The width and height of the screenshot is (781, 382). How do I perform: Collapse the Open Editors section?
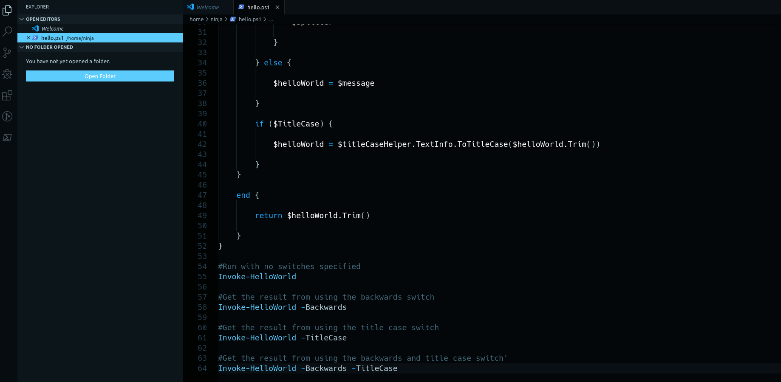click(22, 19)
